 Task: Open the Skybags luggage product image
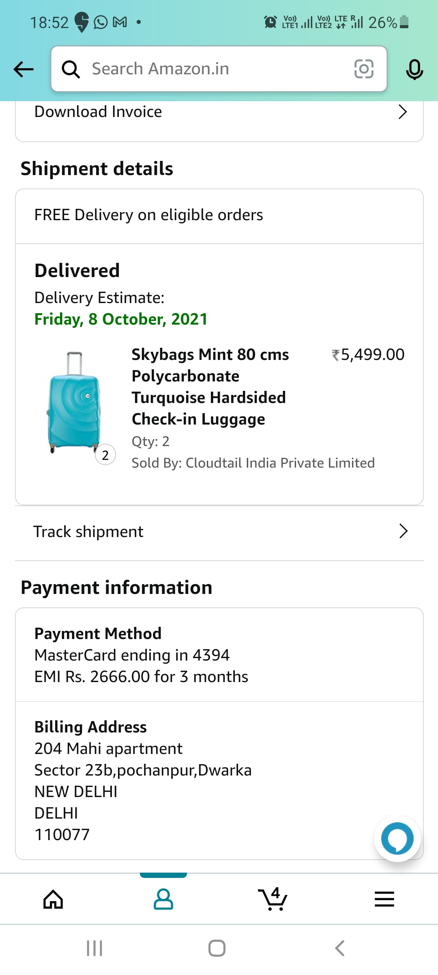(x=74, y=402)
